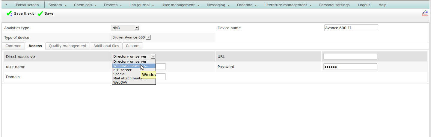
Task: Select FTP server from the list
Action: 122,70
